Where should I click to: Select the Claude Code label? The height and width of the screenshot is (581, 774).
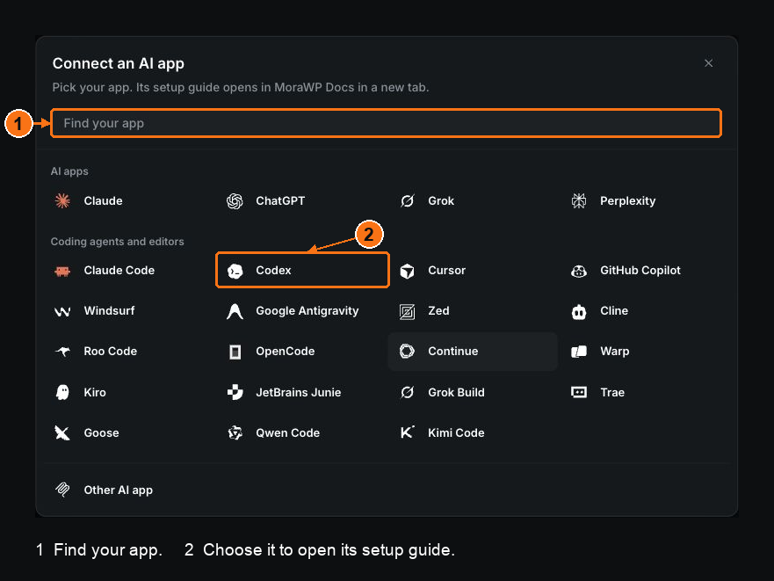click(x=119, y=271)
